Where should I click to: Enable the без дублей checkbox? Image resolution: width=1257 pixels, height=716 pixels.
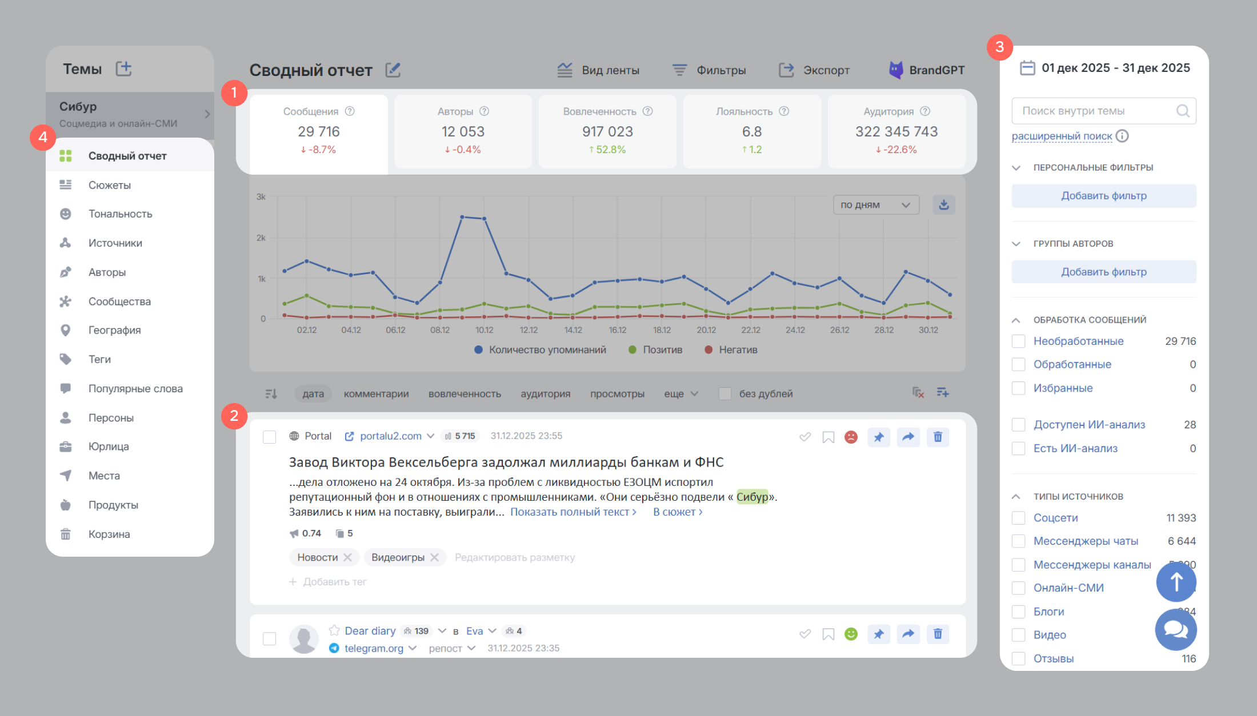725,393
